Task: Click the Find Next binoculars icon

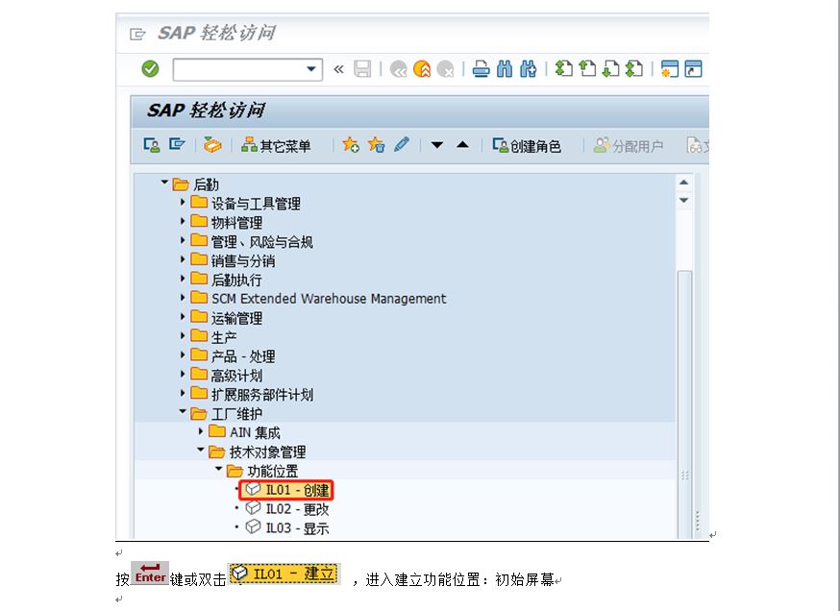Action: [529, 69]
